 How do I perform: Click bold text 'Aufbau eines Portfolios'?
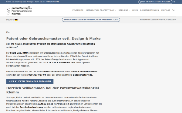(52, 104)
